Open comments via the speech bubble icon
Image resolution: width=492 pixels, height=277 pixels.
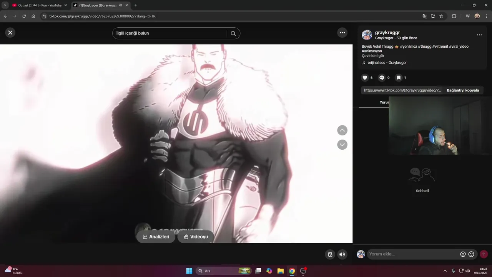[382, 78]
